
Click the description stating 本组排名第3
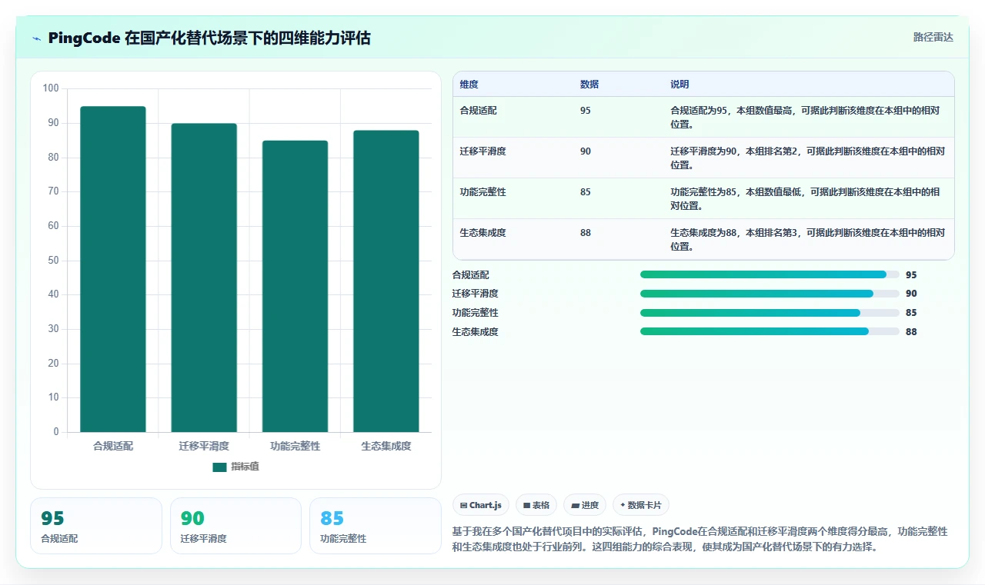[807, 239]
